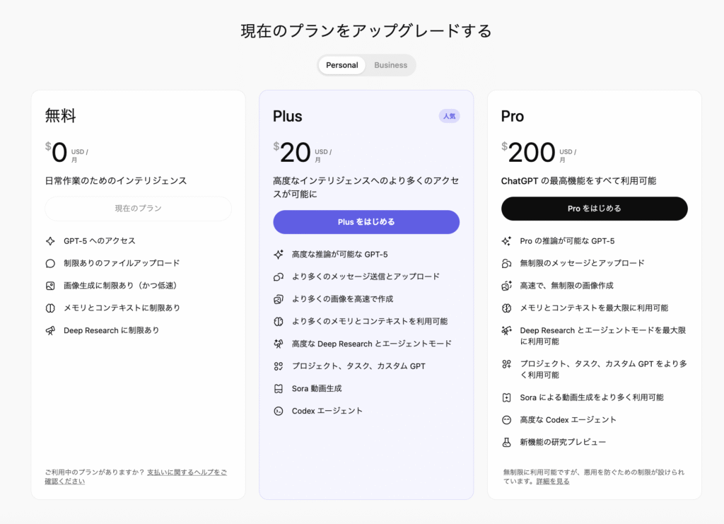Screen dimensions: 724x524
Task: Open the 支払いに関するヘルプをご確認ください link
Action: (187, 472)
